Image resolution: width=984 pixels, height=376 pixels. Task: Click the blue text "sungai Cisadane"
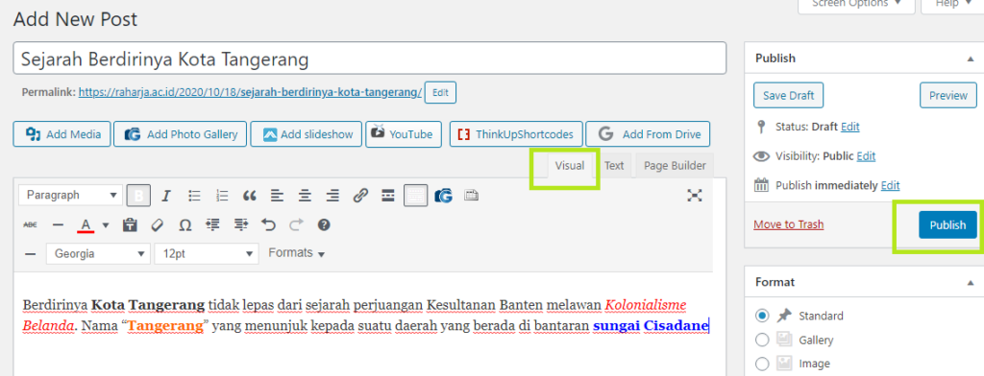[651, 326]
